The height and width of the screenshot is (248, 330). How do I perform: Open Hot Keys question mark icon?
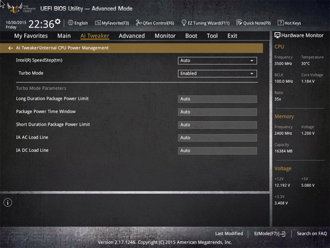[280, 23]
